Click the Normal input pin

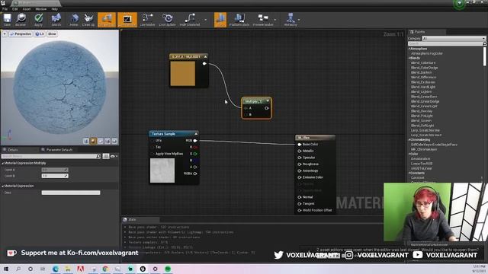(300, 197)
